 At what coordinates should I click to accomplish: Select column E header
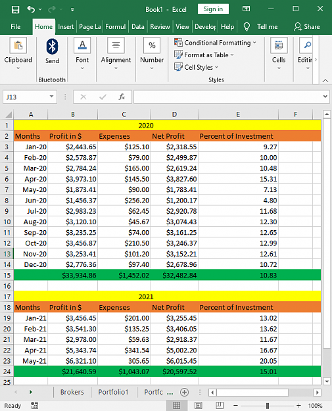(238, 114)
